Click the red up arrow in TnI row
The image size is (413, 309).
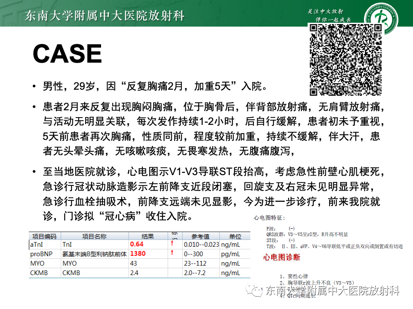click(x=172, y=243)
